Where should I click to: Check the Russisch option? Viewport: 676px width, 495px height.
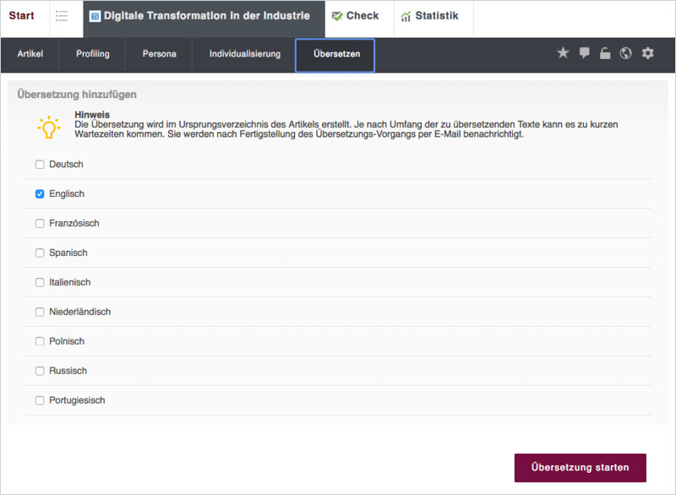point(40,371)
